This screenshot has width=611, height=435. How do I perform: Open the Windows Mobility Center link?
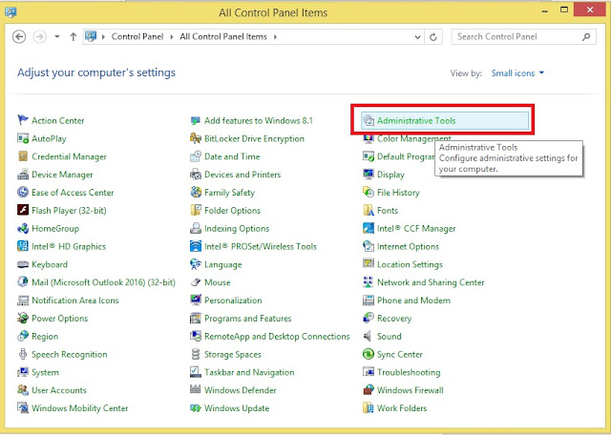[x=80, y=407]
